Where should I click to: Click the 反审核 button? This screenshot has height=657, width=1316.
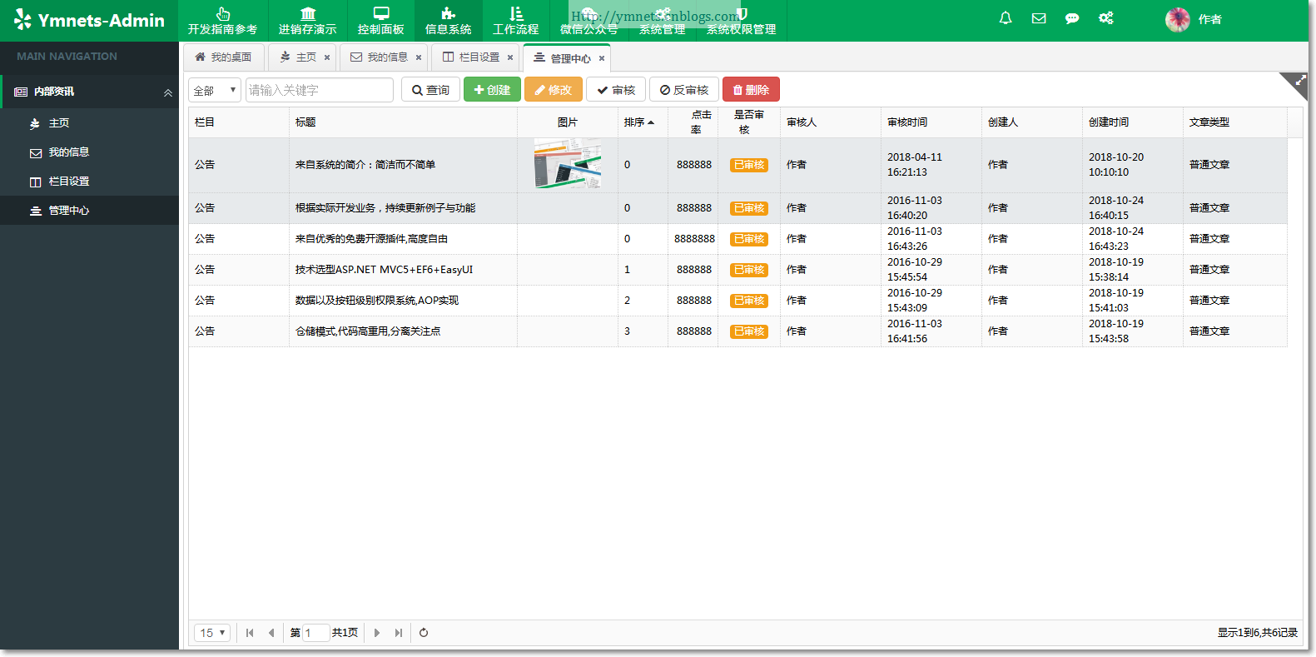pyautogui.click(x=684, y=90)
